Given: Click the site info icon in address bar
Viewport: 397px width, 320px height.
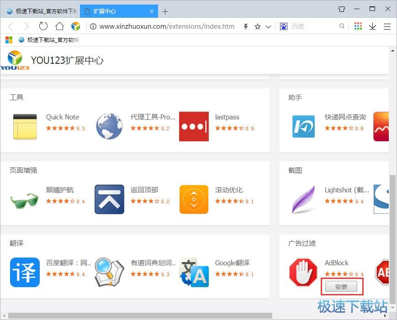Looking at the screenshot, I should coord(93,26).
